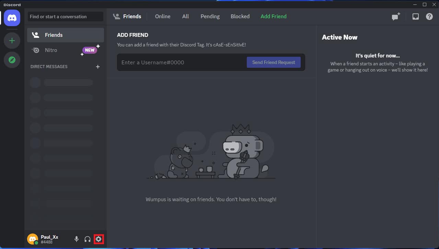Deafen using the headphones icon

point(88,239)
